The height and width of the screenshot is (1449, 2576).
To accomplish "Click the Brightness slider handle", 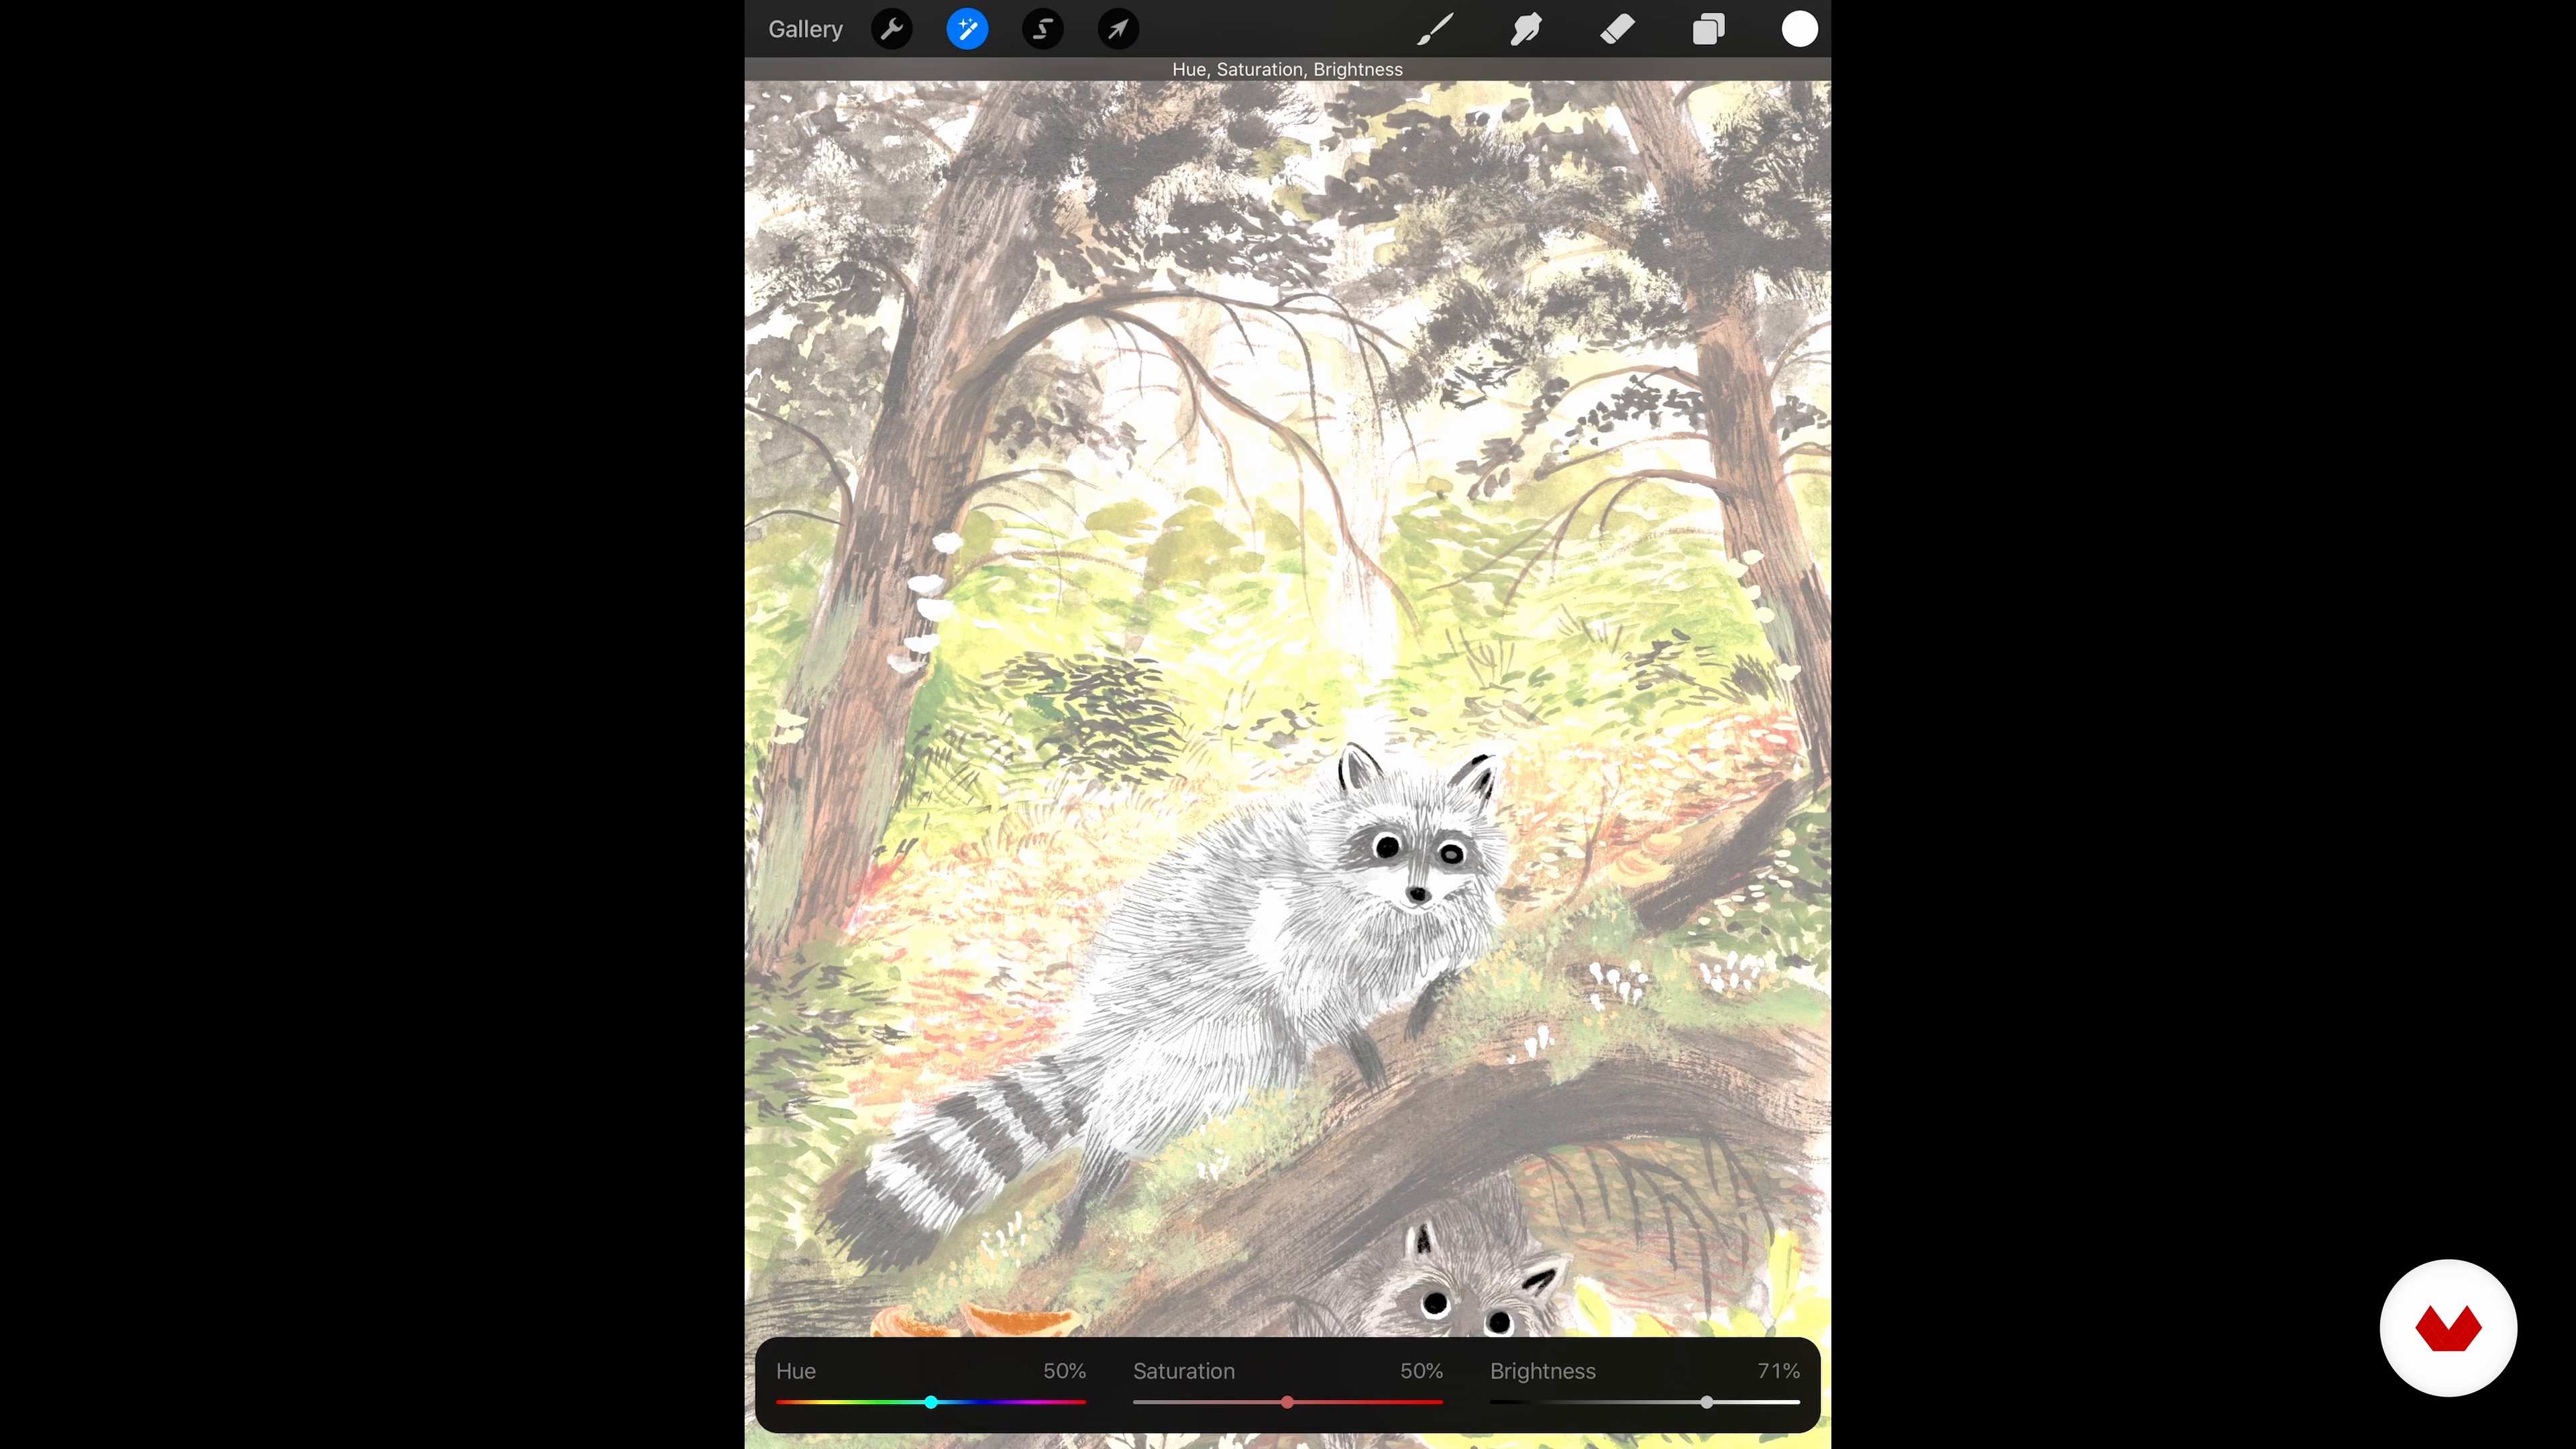I will 1706,1402.
